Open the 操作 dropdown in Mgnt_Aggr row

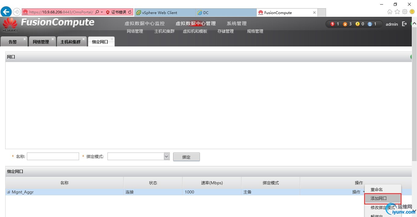tap(358, 192)
